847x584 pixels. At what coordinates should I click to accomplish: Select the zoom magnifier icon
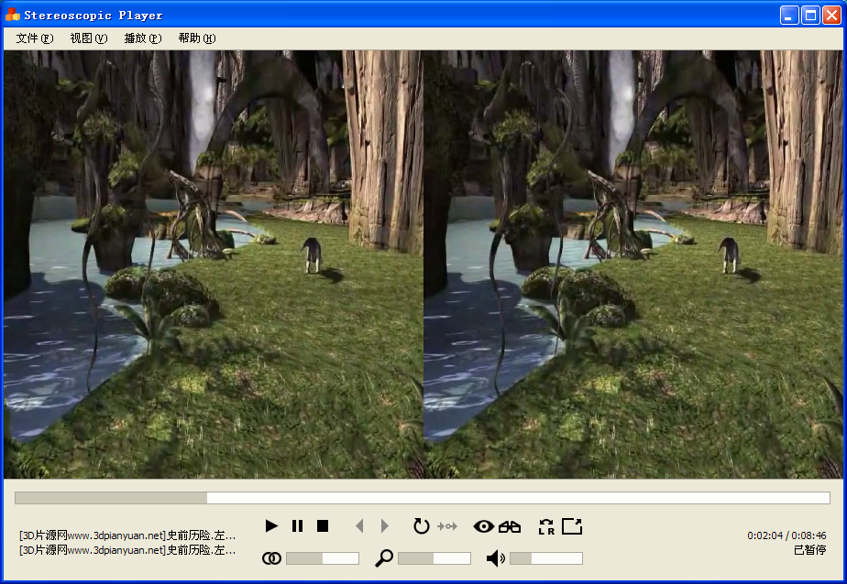tap(384, 557)
